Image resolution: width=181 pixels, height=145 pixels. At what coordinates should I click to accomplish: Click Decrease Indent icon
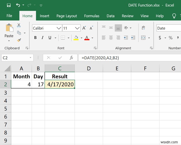(126, 38)
